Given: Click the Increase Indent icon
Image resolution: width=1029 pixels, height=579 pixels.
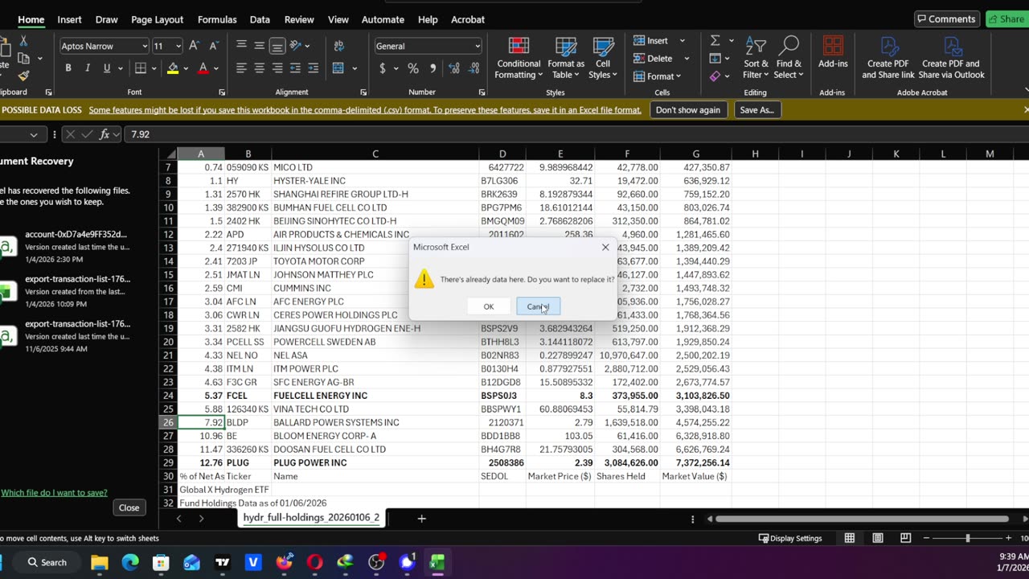Looking at the screenshot, I should (313, 68).
